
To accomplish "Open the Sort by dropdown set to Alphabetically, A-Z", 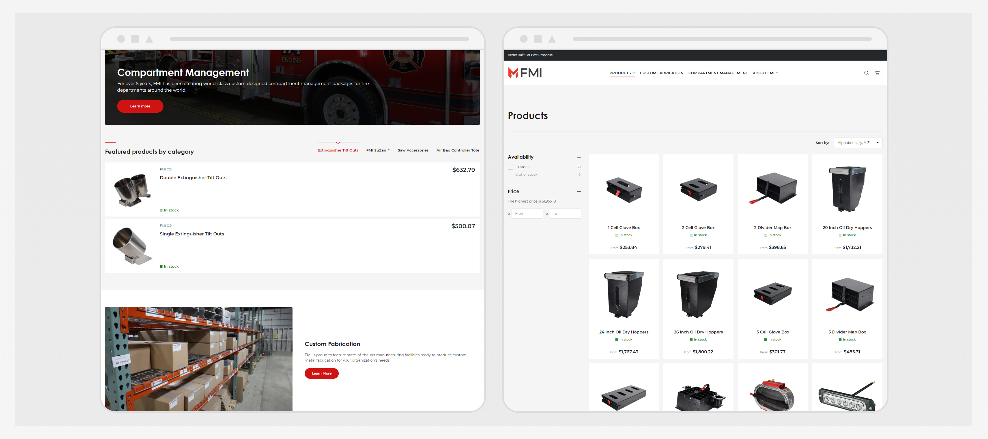I will pos(858,142).
